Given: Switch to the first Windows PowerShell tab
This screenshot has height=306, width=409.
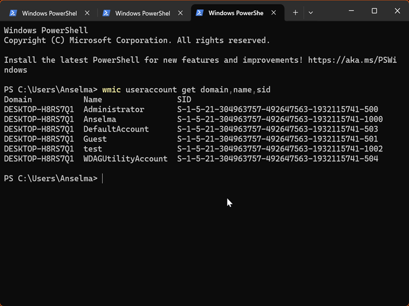Looking at the screenshot, I should click(49, 13).
